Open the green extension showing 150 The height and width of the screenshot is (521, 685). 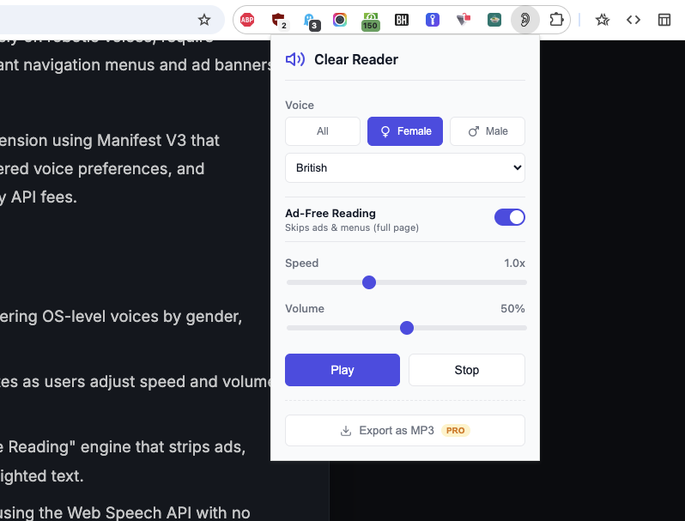point(371,21)
